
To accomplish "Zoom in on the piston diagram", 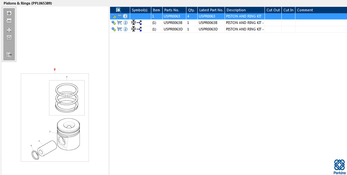I will pyautogui.click(x=9, y=13).
